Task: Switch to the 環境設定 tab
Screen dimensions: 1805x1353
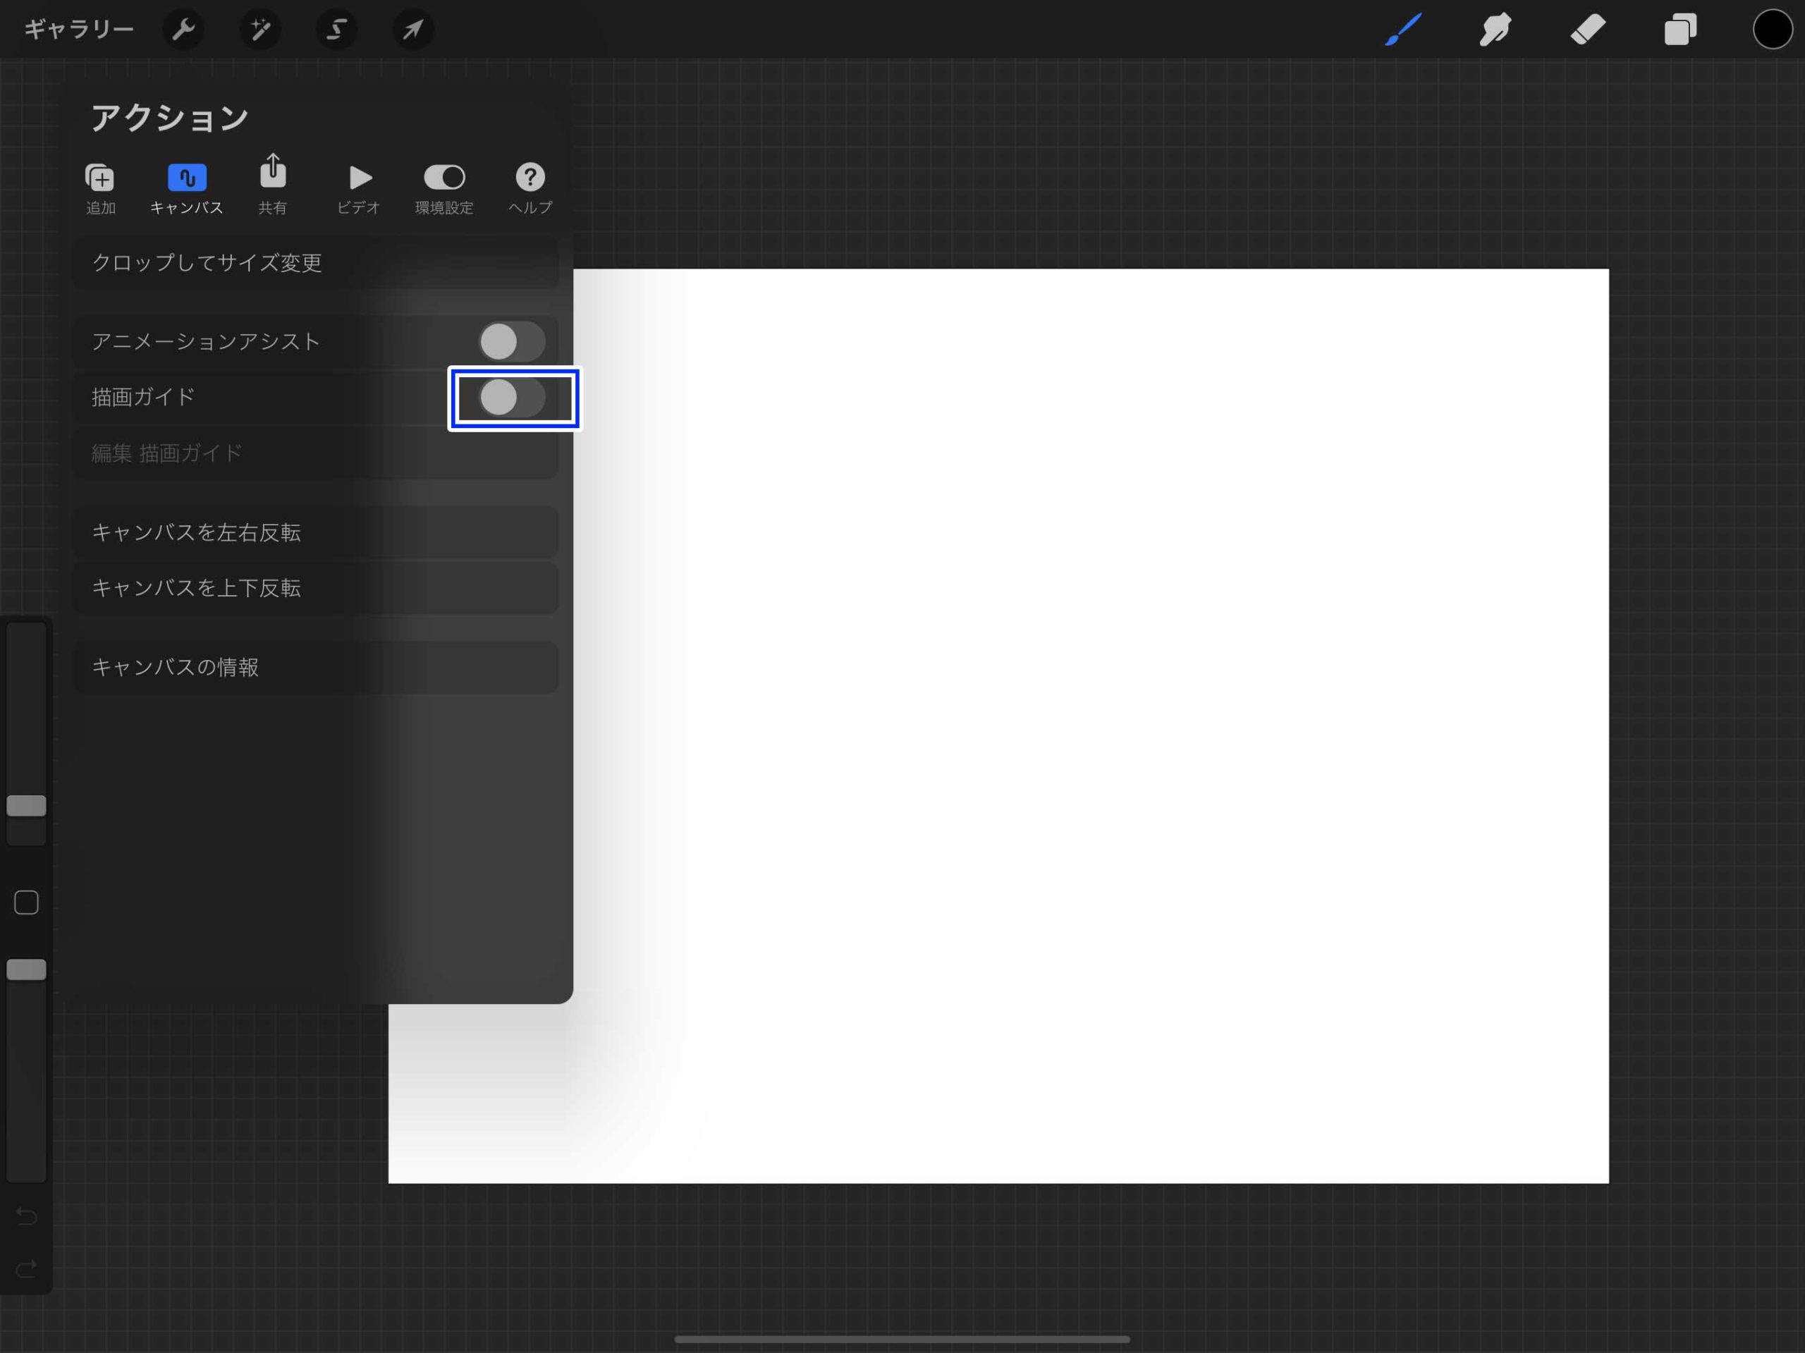Action: click(444, 188)
